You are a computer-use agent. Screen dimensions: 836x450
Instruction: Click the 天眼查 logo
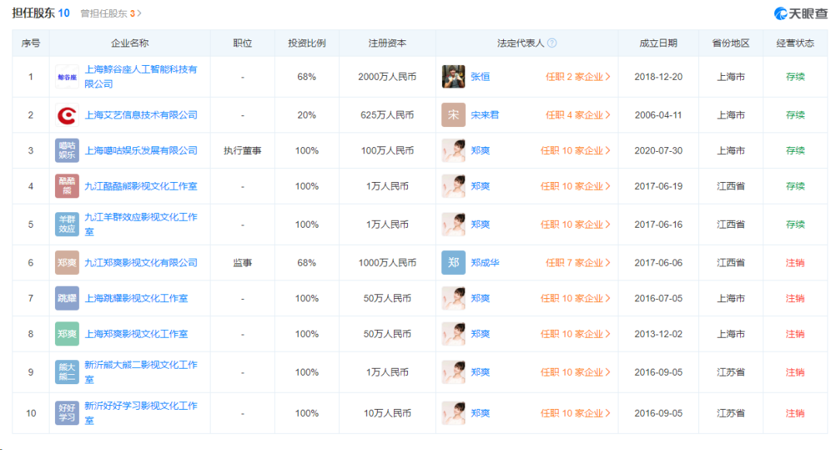[x=800, y=13]
